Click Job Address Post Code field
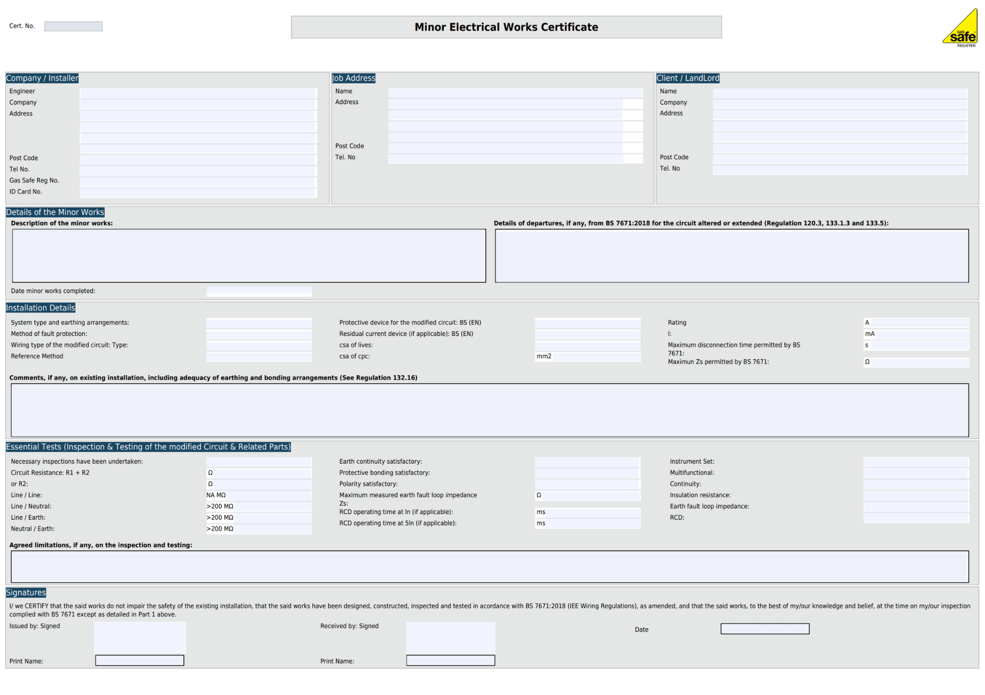This screenshot has height=695, width=985. pyautogui.click(x=505, y=147)
